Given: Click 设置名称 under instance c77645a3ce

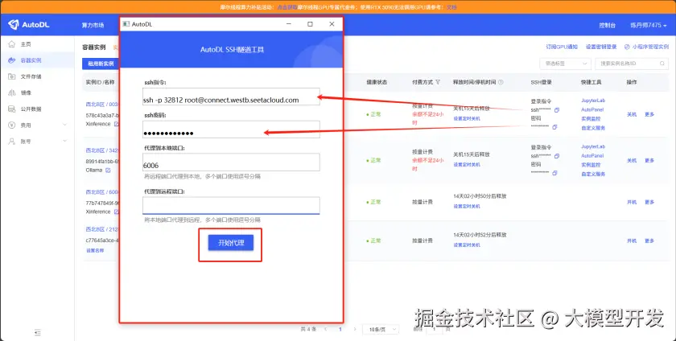Looking at the screenshot, I should pyautogui.click(x=94, y=250).
